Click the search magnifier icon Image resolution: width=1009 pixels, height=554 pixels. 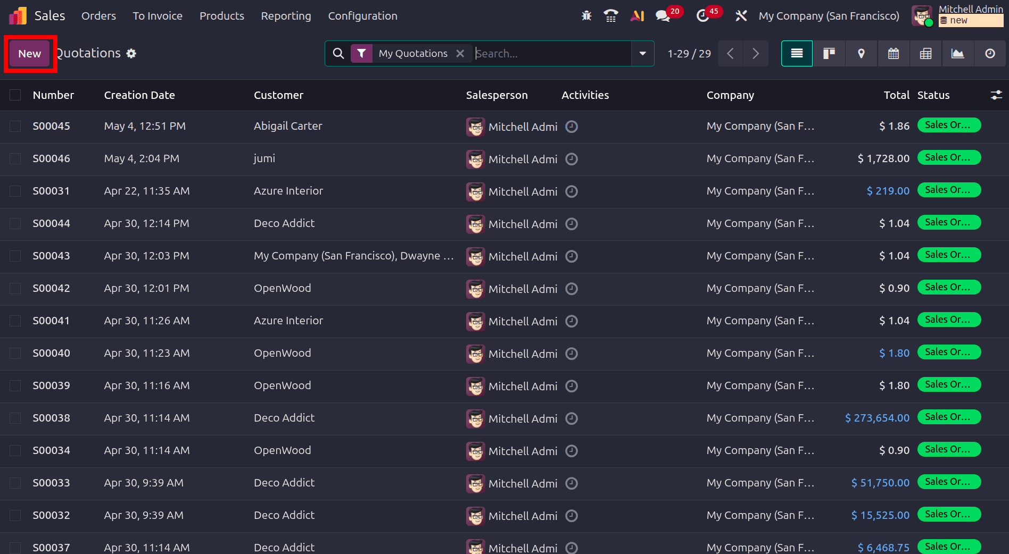338,53
